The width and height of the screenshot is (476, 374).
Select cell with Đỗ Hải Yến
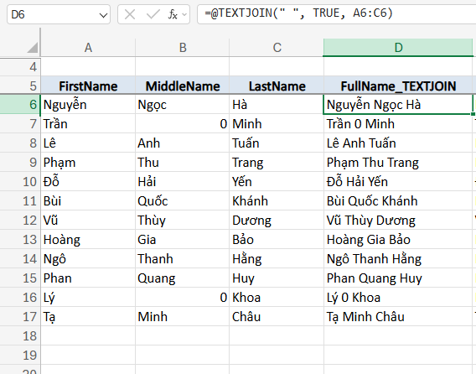pyautogui.click(x=398, y=182)
